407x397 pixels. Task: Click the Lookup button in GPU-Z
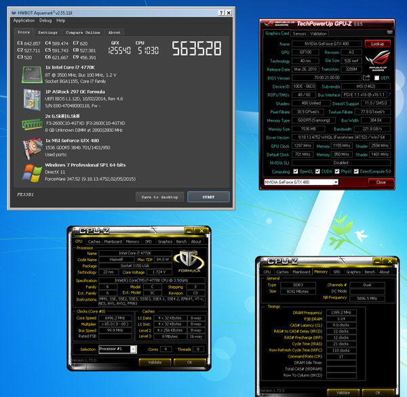tap(378, 44)
